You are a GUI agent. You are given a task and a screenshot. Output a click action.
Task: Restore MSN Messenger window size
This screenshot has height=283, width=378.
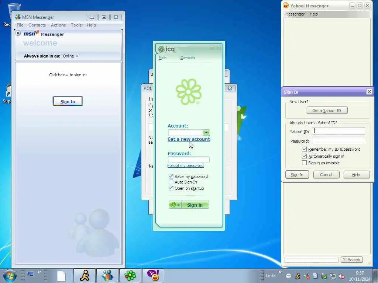pyautogui.click(x=104, y=17)
